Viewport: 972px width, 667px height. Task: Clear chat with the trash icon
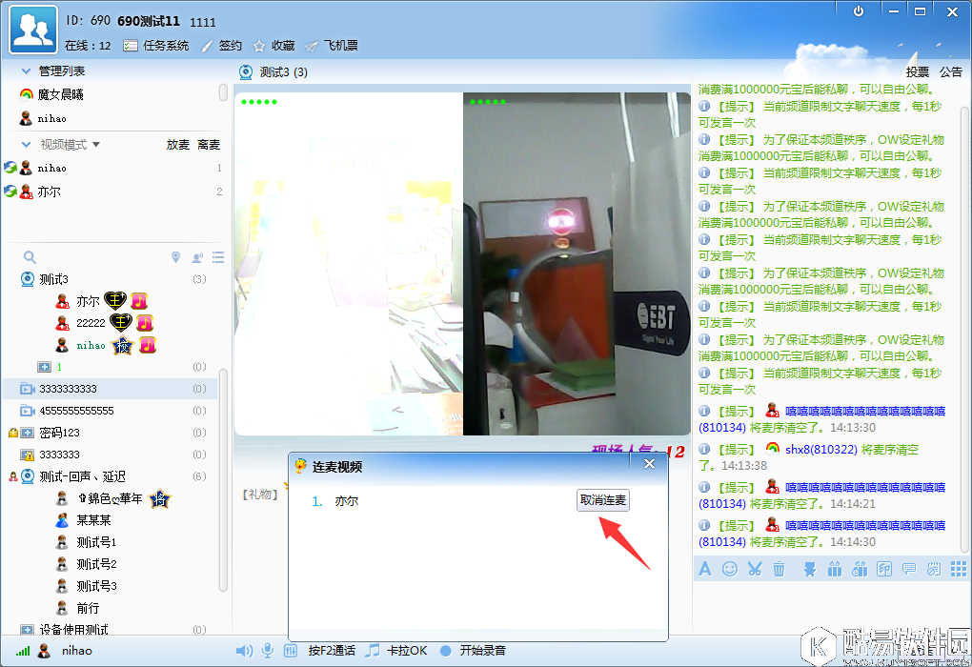pos(779,569)
